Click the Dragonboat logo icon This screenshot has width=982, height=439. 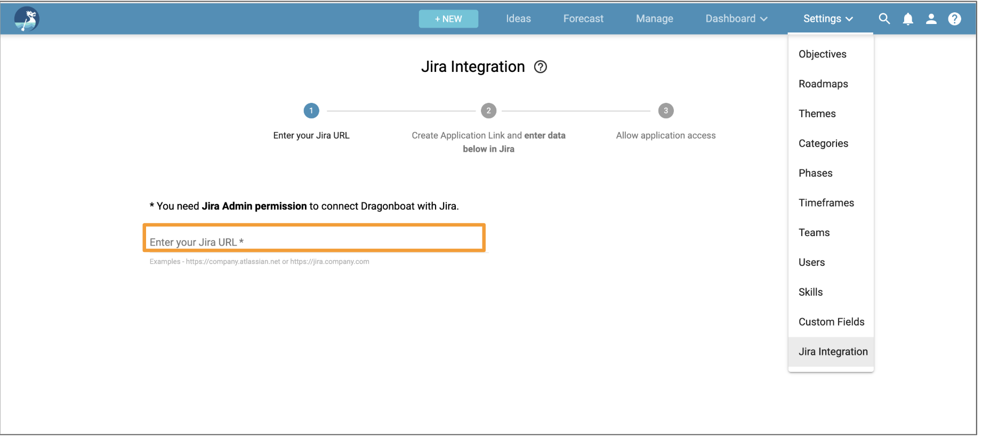(27, 19)
